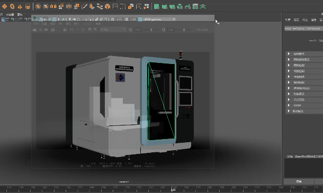
Task: Click the last green shelf icon
Action: tap(203, 6)
